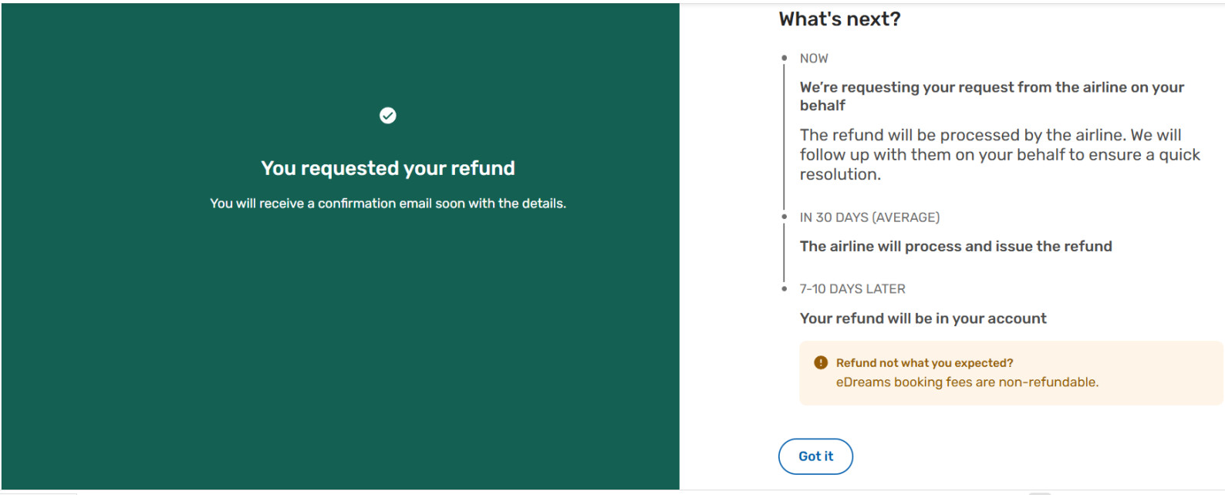
Task: Click the 7-10 DAYS LATER label
Action: (x=852, y=289)
